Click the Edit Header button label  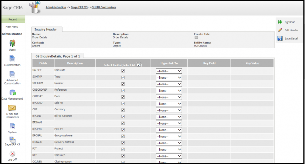(x=291, y=30)
